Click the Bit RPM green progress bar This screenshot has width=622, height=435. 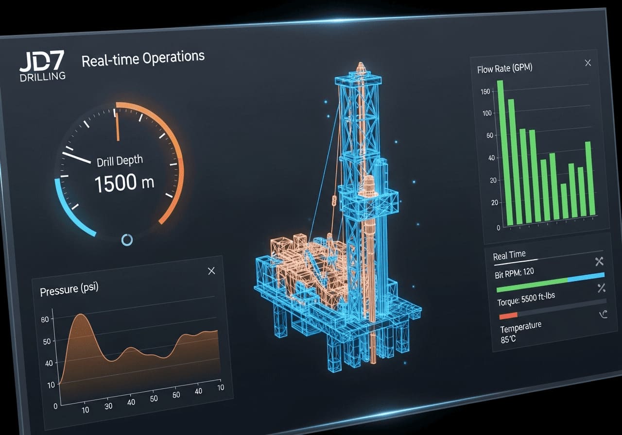[531, 284]
